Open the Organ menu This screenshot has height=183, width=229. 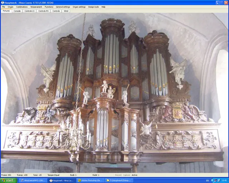[x=10, y=7]
